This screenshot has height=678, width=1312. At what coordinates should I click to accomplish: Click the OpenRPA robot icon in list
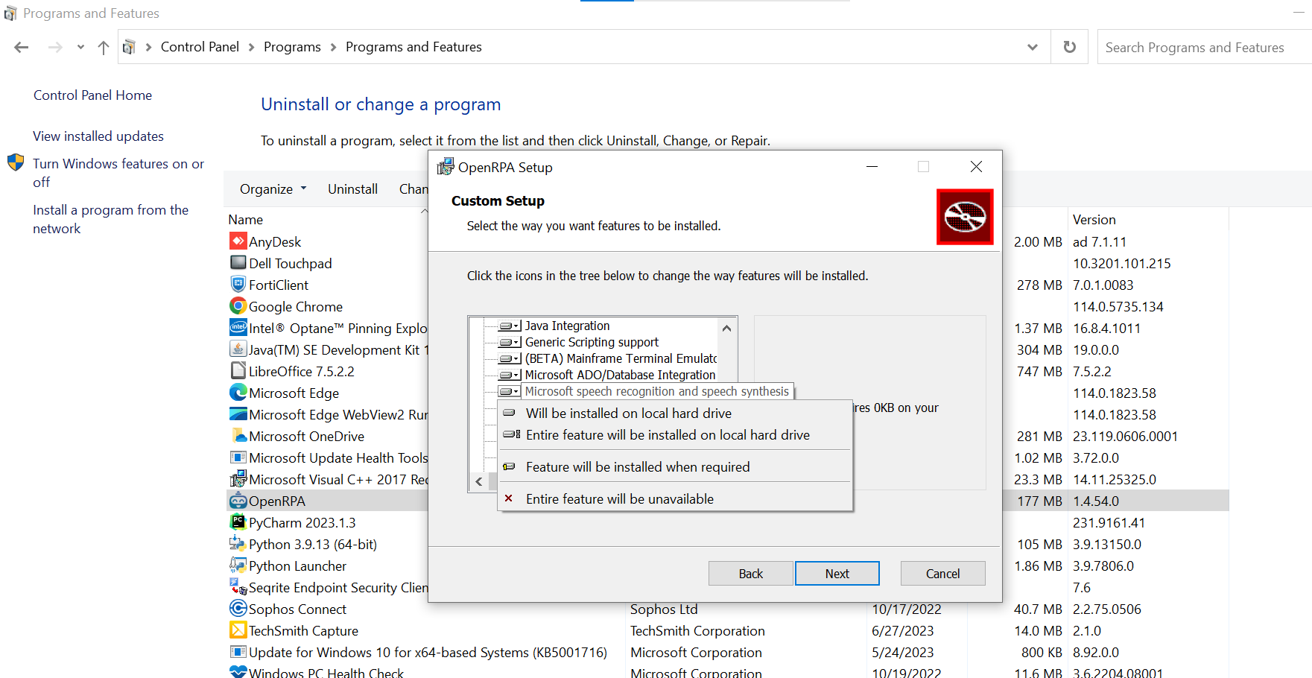[x=238, y=500]
